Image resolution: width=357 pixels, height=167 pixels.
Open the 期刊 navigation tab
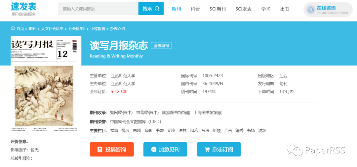pyautogui.click(x=176, y=9)
